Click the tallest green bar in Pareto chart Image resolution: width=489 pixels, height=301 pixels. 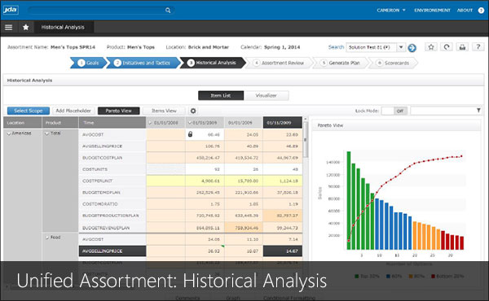tap(349, 200)
